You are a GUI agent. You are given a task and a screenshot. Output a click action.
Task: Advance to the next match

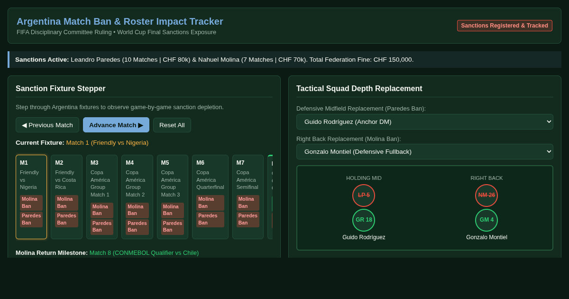pos(116,125)
